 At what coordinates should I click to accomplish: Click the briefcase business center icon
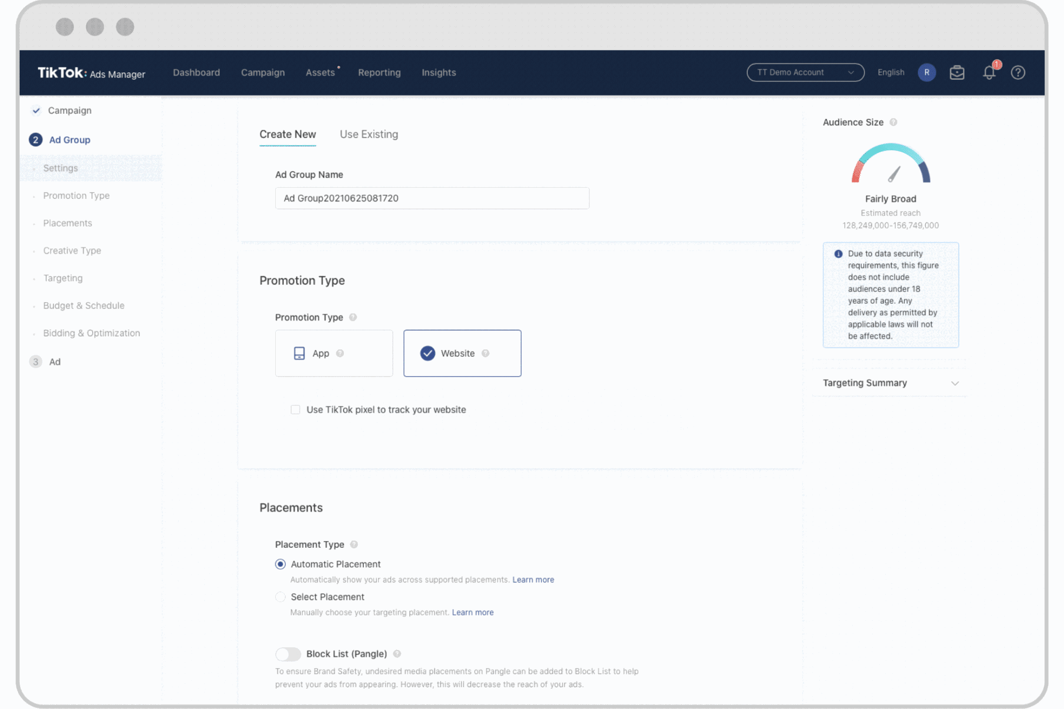pyautogui.click(x=956, y=73)
